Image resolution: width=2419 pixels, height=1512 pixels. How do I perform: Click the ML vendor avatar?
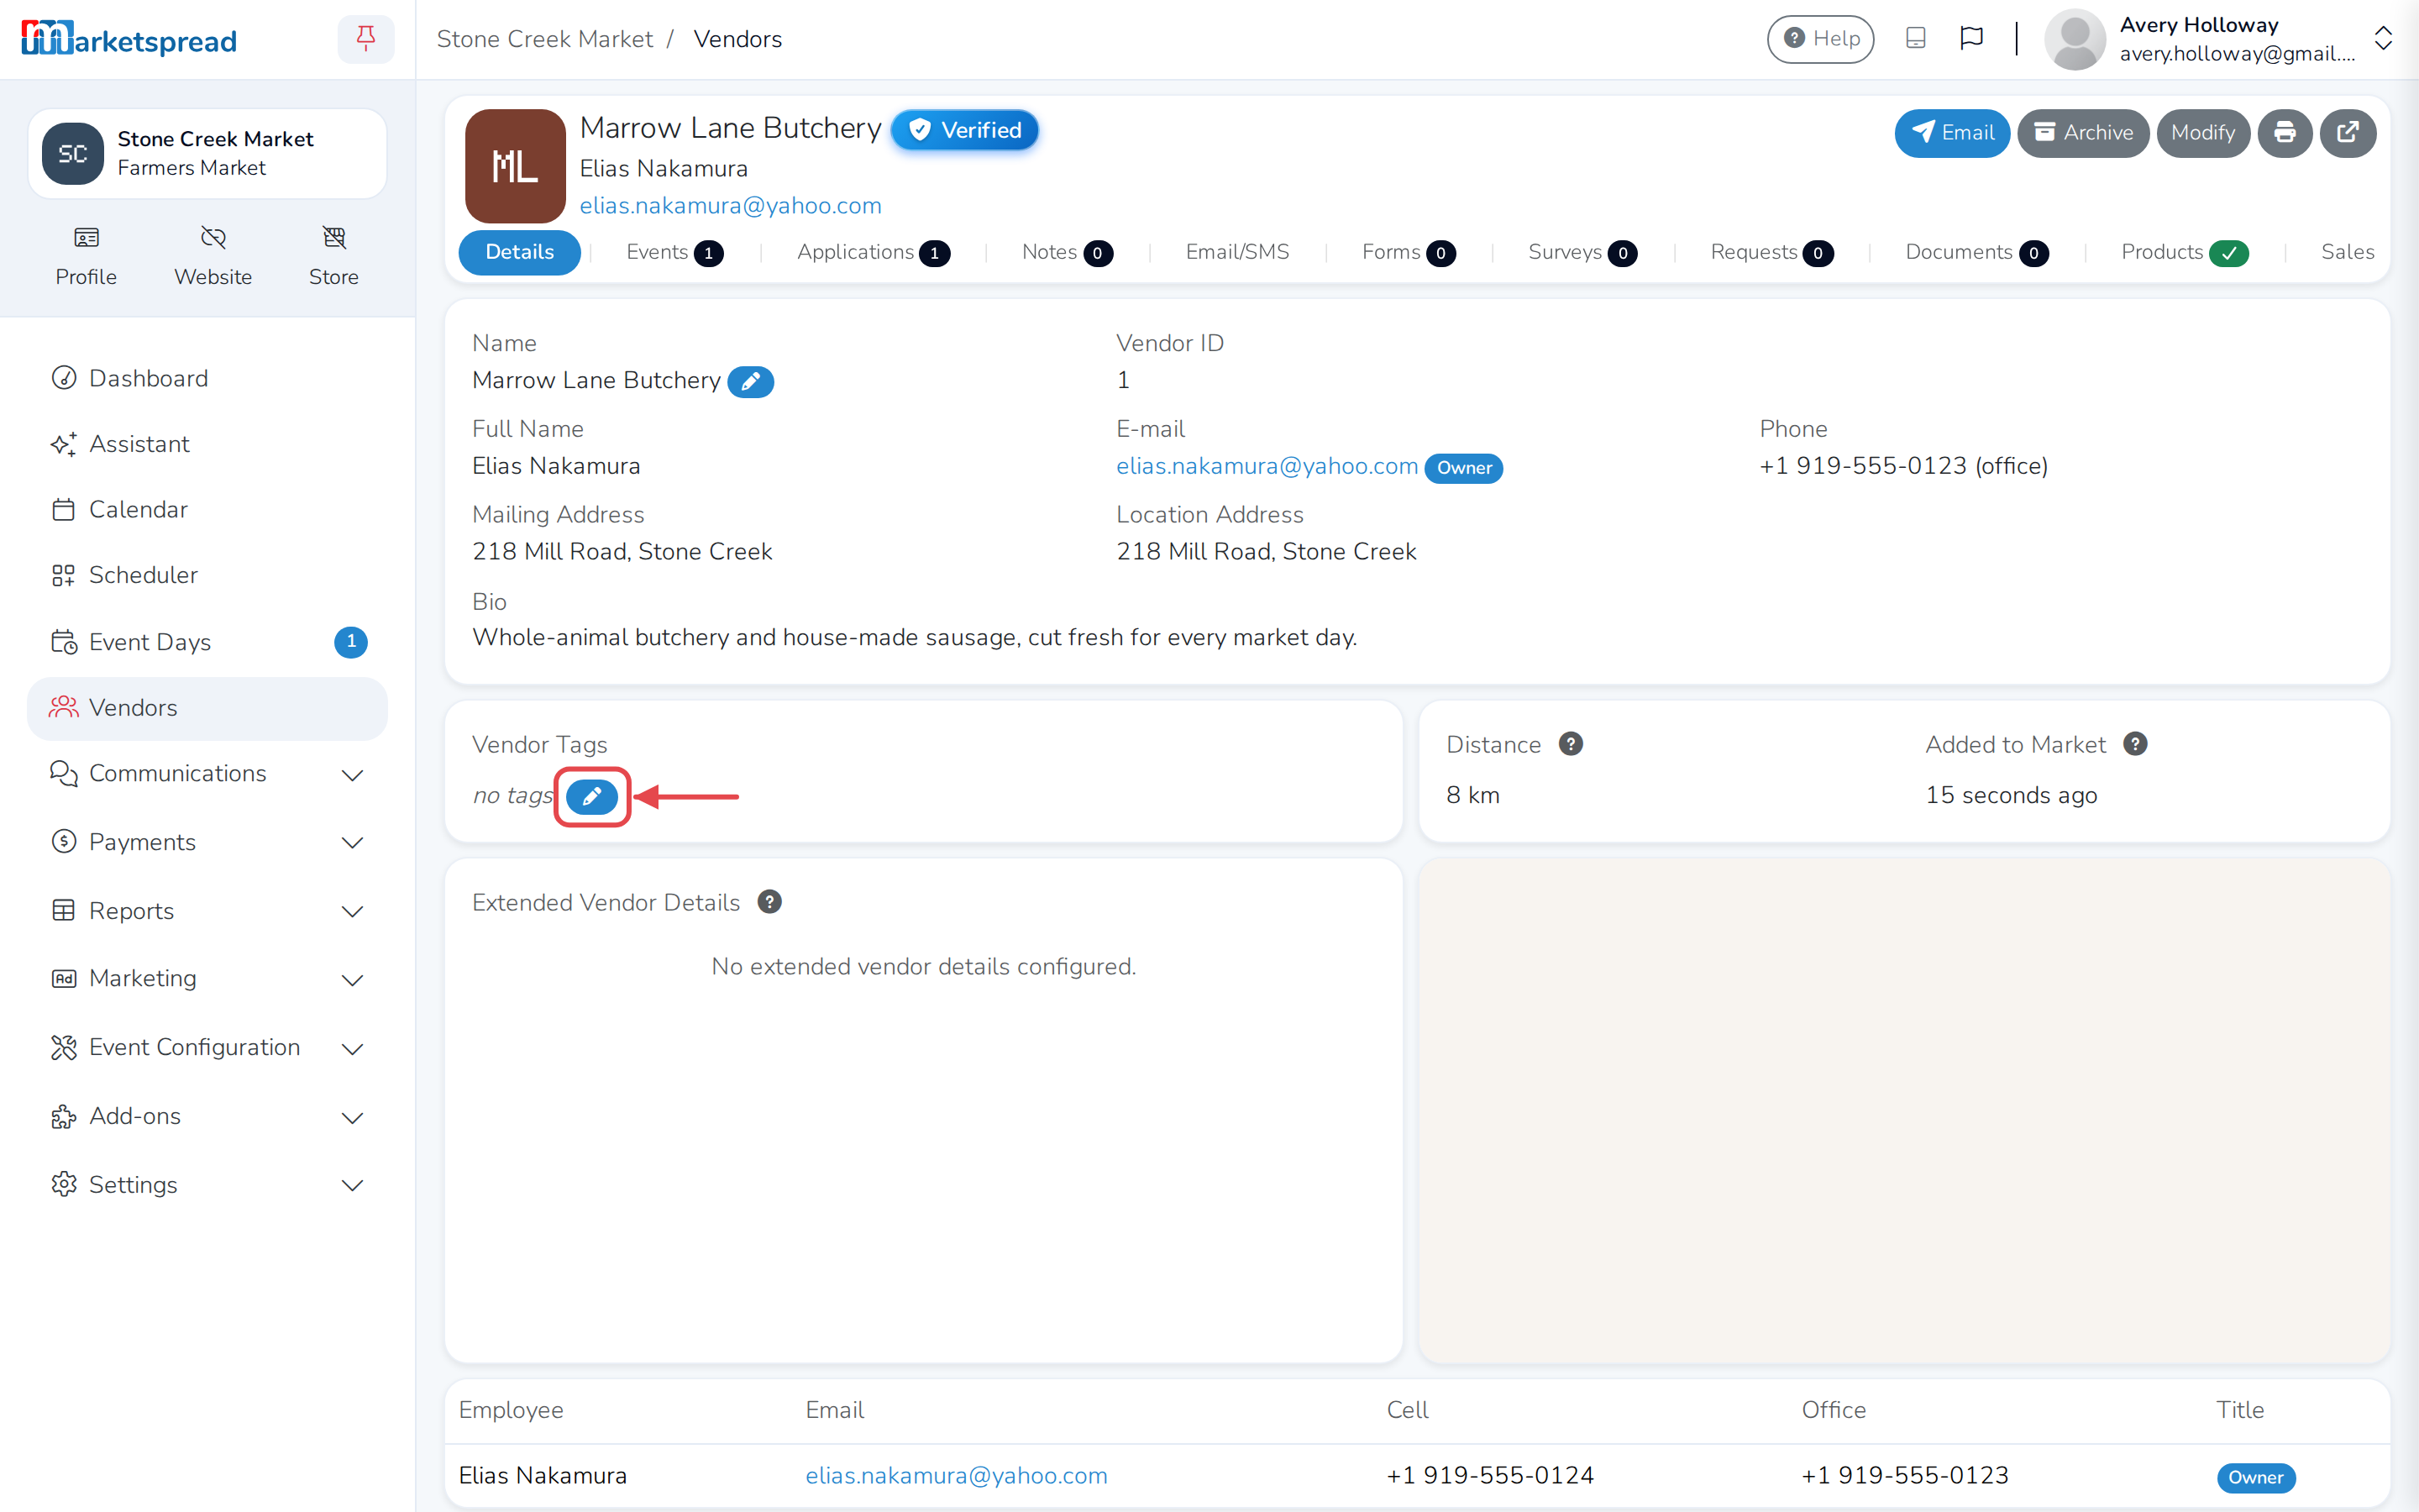coord(516,166)
